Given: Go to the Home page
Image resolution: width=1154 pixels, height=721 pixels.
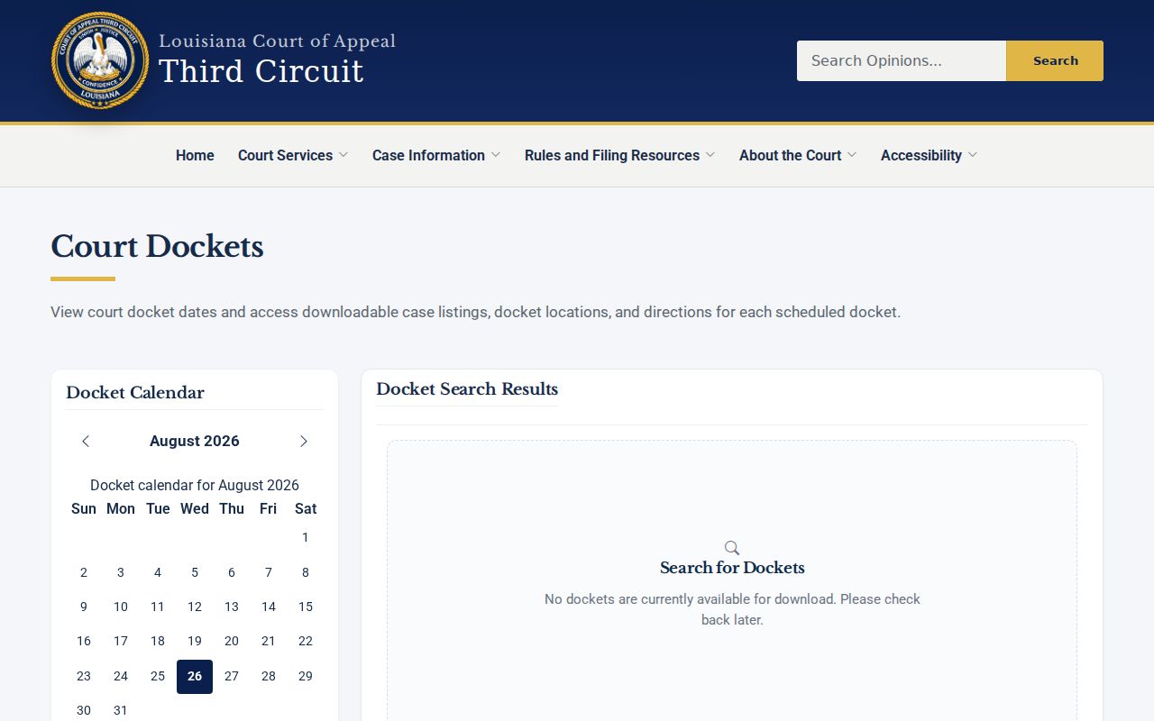Looking at the screenshot, I should 195,155.
